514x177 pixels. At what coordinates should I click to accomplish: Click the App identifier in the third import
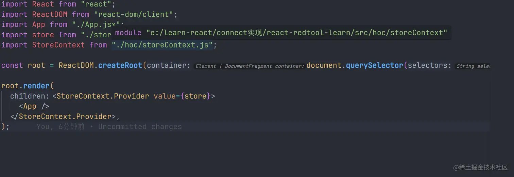tap(39, 25)
